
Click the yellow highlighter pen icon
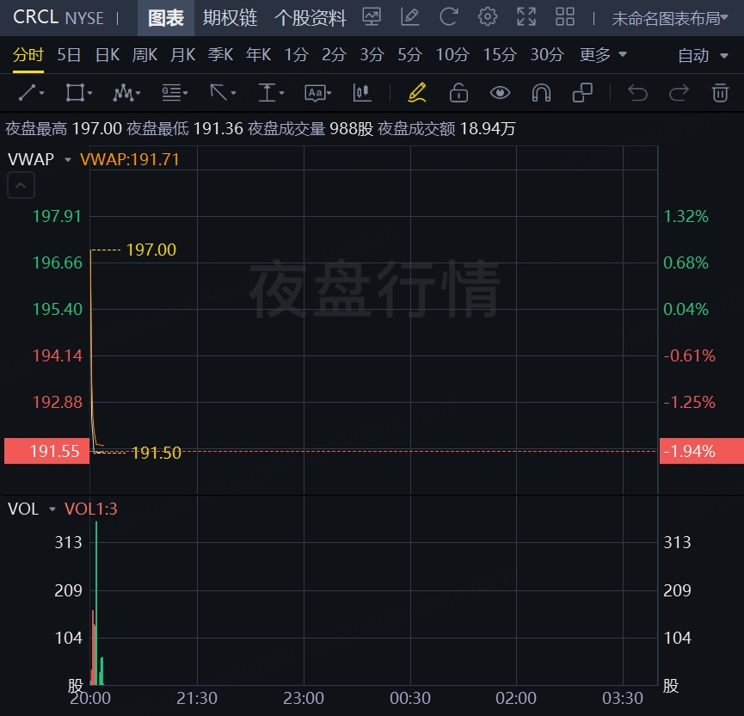coord(417,93)
